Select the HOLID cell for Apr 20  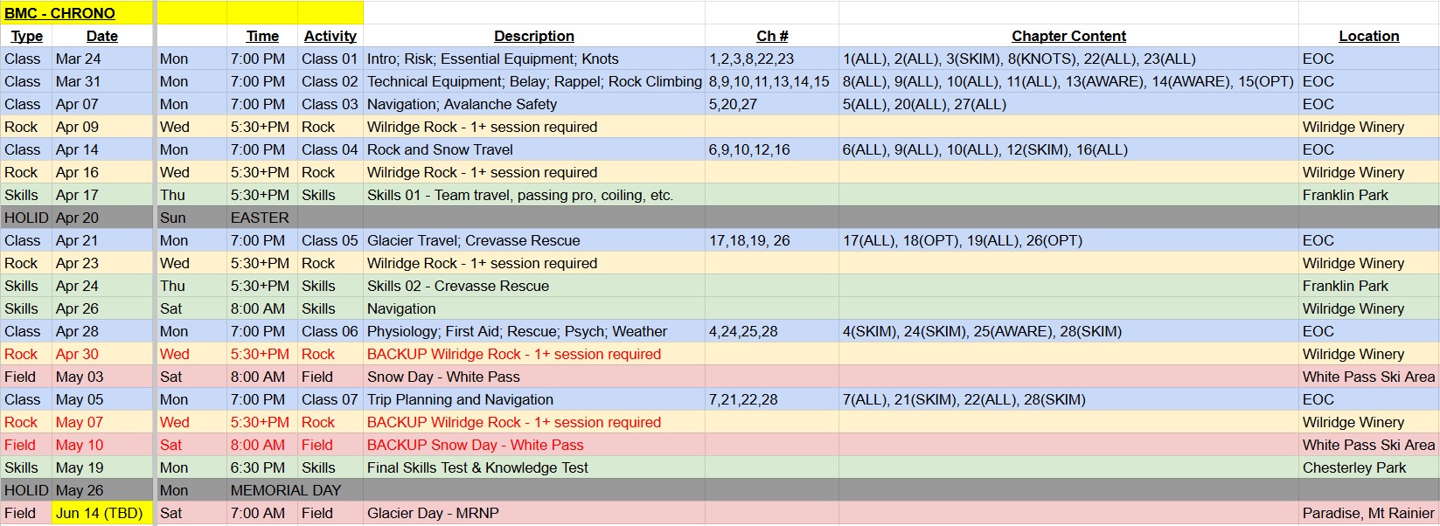26,218
